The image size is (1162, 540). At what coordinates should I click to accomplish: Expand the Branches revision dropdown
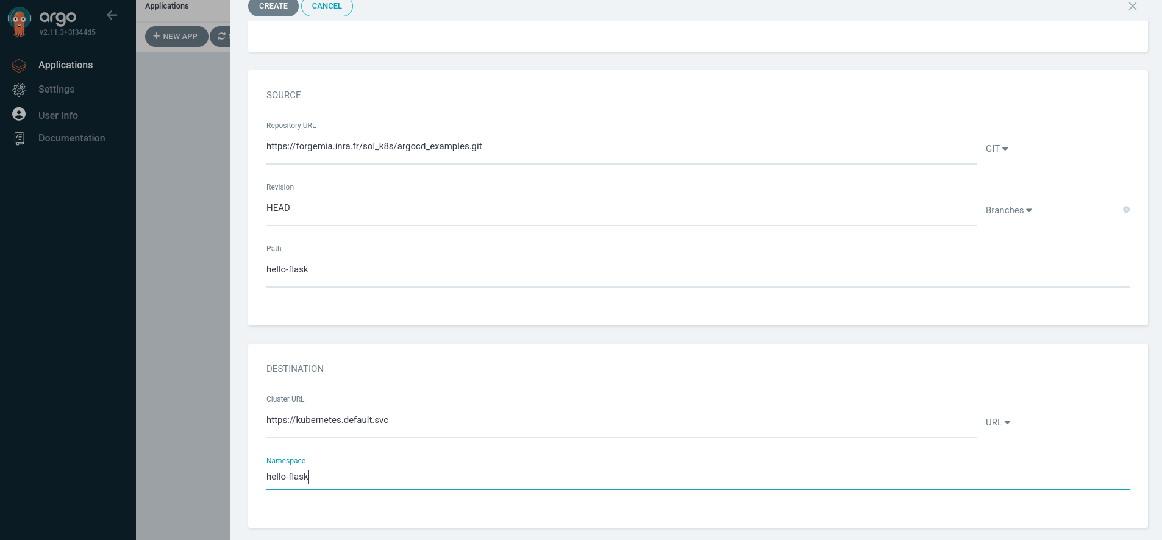coord(1008,210)
